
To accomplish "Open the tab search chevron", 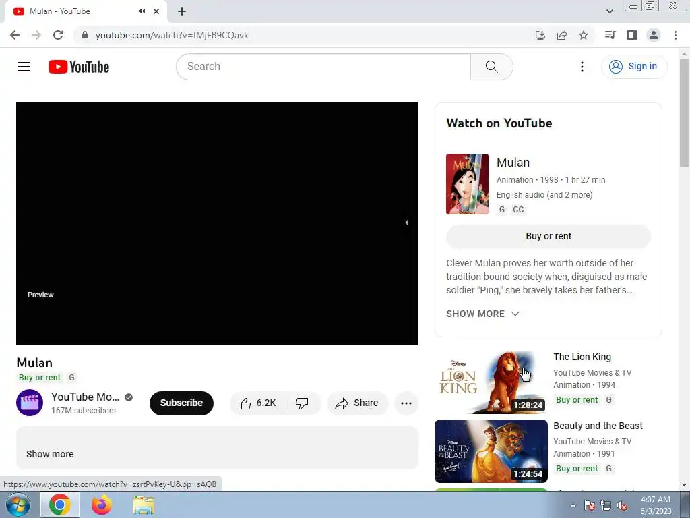I will (609, 11).
